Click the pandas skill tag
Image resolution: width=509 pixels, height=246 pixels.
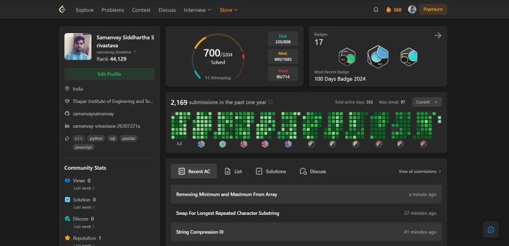[129, 139]
